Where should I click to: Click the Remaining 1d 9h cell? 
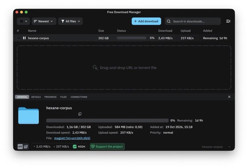click(x=215, y=38)
